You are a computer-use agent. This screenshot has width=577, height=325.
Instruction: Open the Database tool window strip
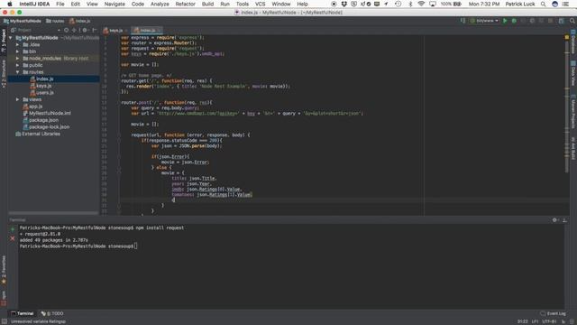tap(573, 42)
